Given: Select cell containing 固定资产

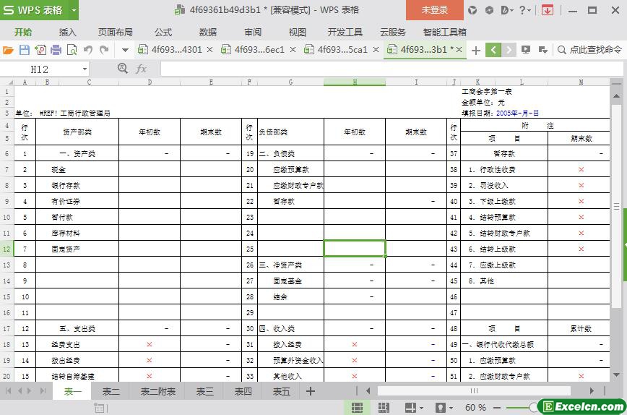Looking at the screenshot, I should pyautogui.click(x=77, y=249).
